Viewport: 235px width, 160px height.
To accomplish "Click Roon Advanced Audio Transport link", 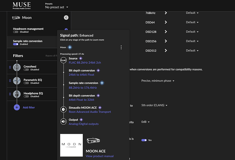I will (90, 112).
